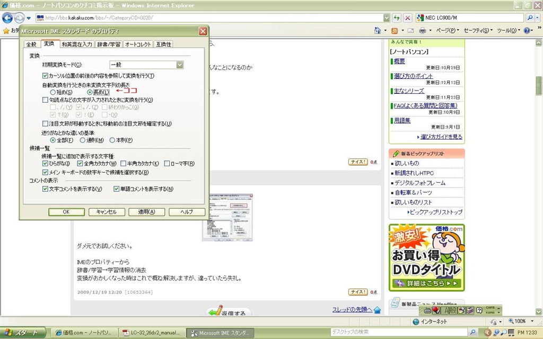Enable 句読点などの文字が入力されたときに変換 checkbox

[45, 100]
